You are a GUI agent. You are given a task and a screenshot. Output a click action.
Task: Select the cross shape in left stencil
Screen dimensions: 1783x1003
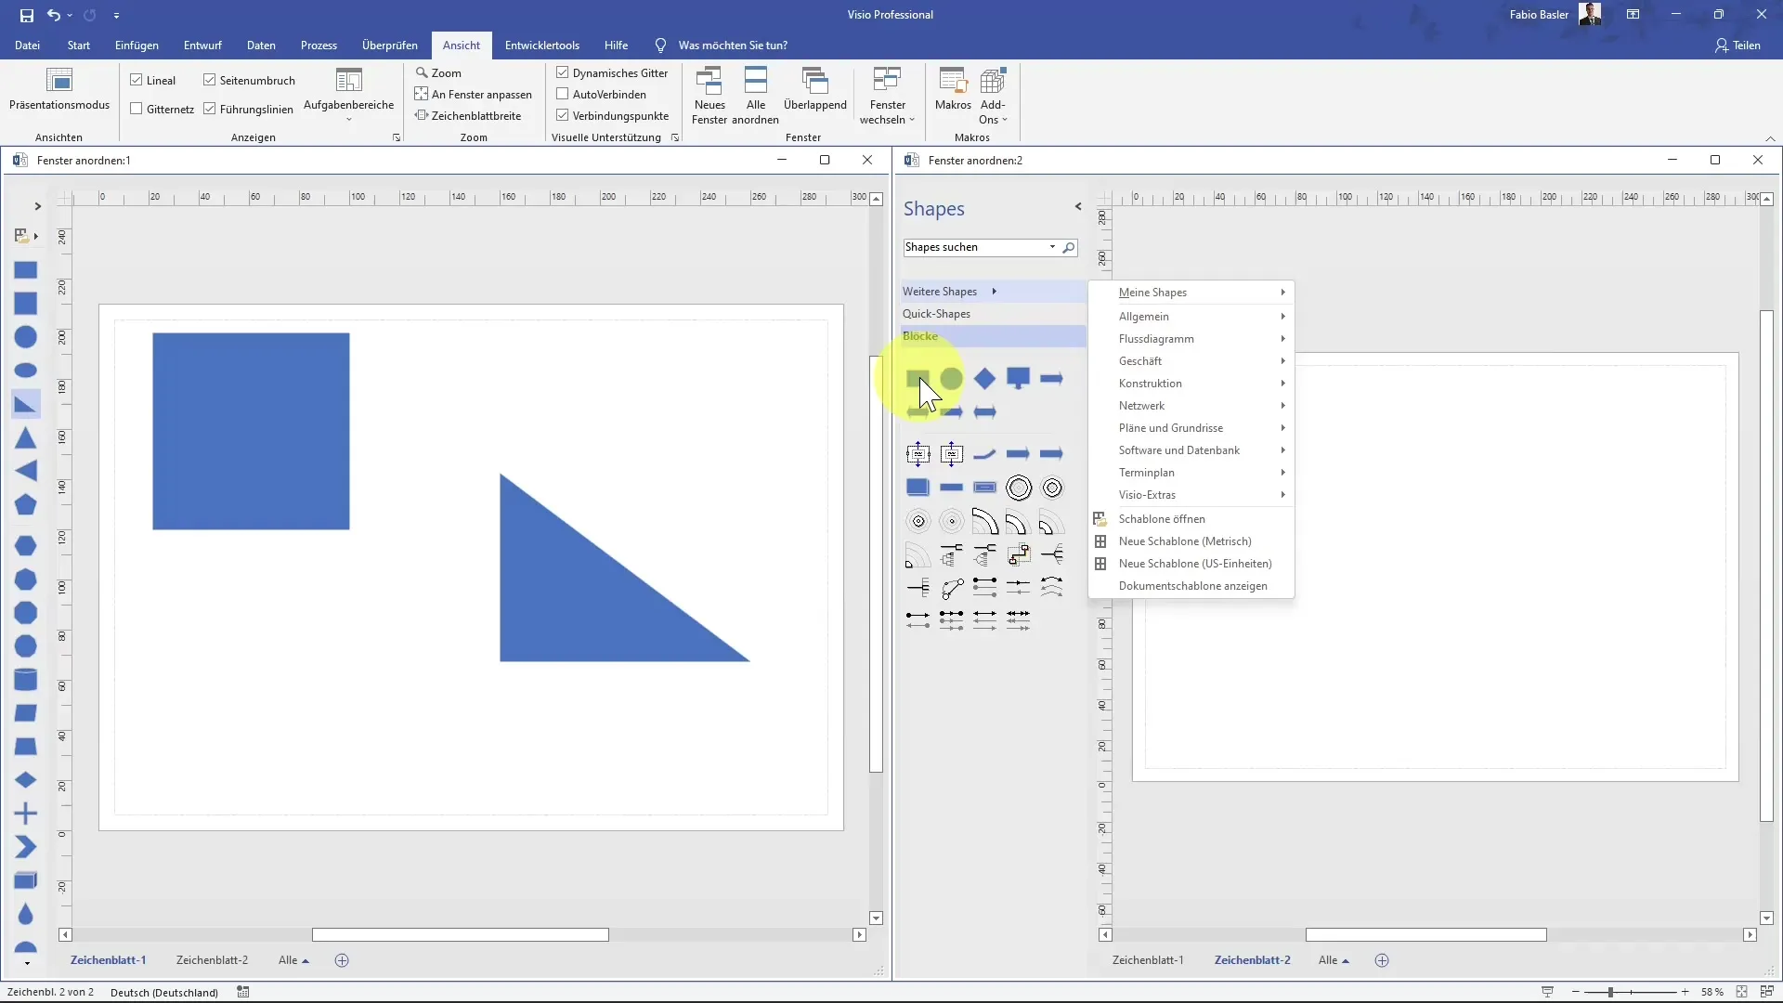(26, 814)
